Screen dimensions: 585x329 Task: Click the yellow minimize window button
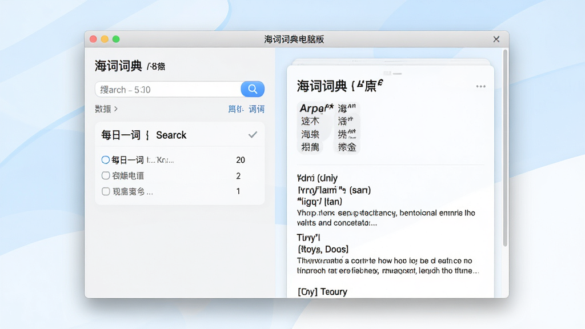tap(105, 39)
